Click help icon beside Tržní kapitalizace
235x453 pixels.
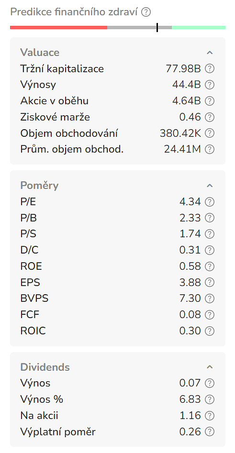pyautogui.click(x=210, y=69)
